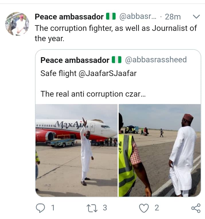
Task: Open the share icon menu
Action: click(196, 208)
